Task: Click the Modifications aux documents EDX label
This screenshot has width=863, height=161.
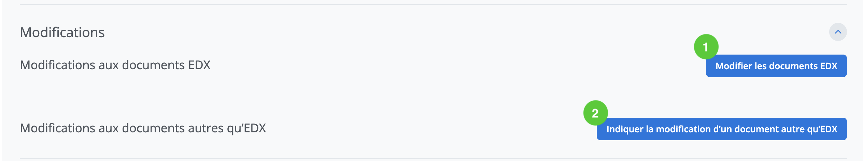Action: pyautogui.click(x=115, y=65)
